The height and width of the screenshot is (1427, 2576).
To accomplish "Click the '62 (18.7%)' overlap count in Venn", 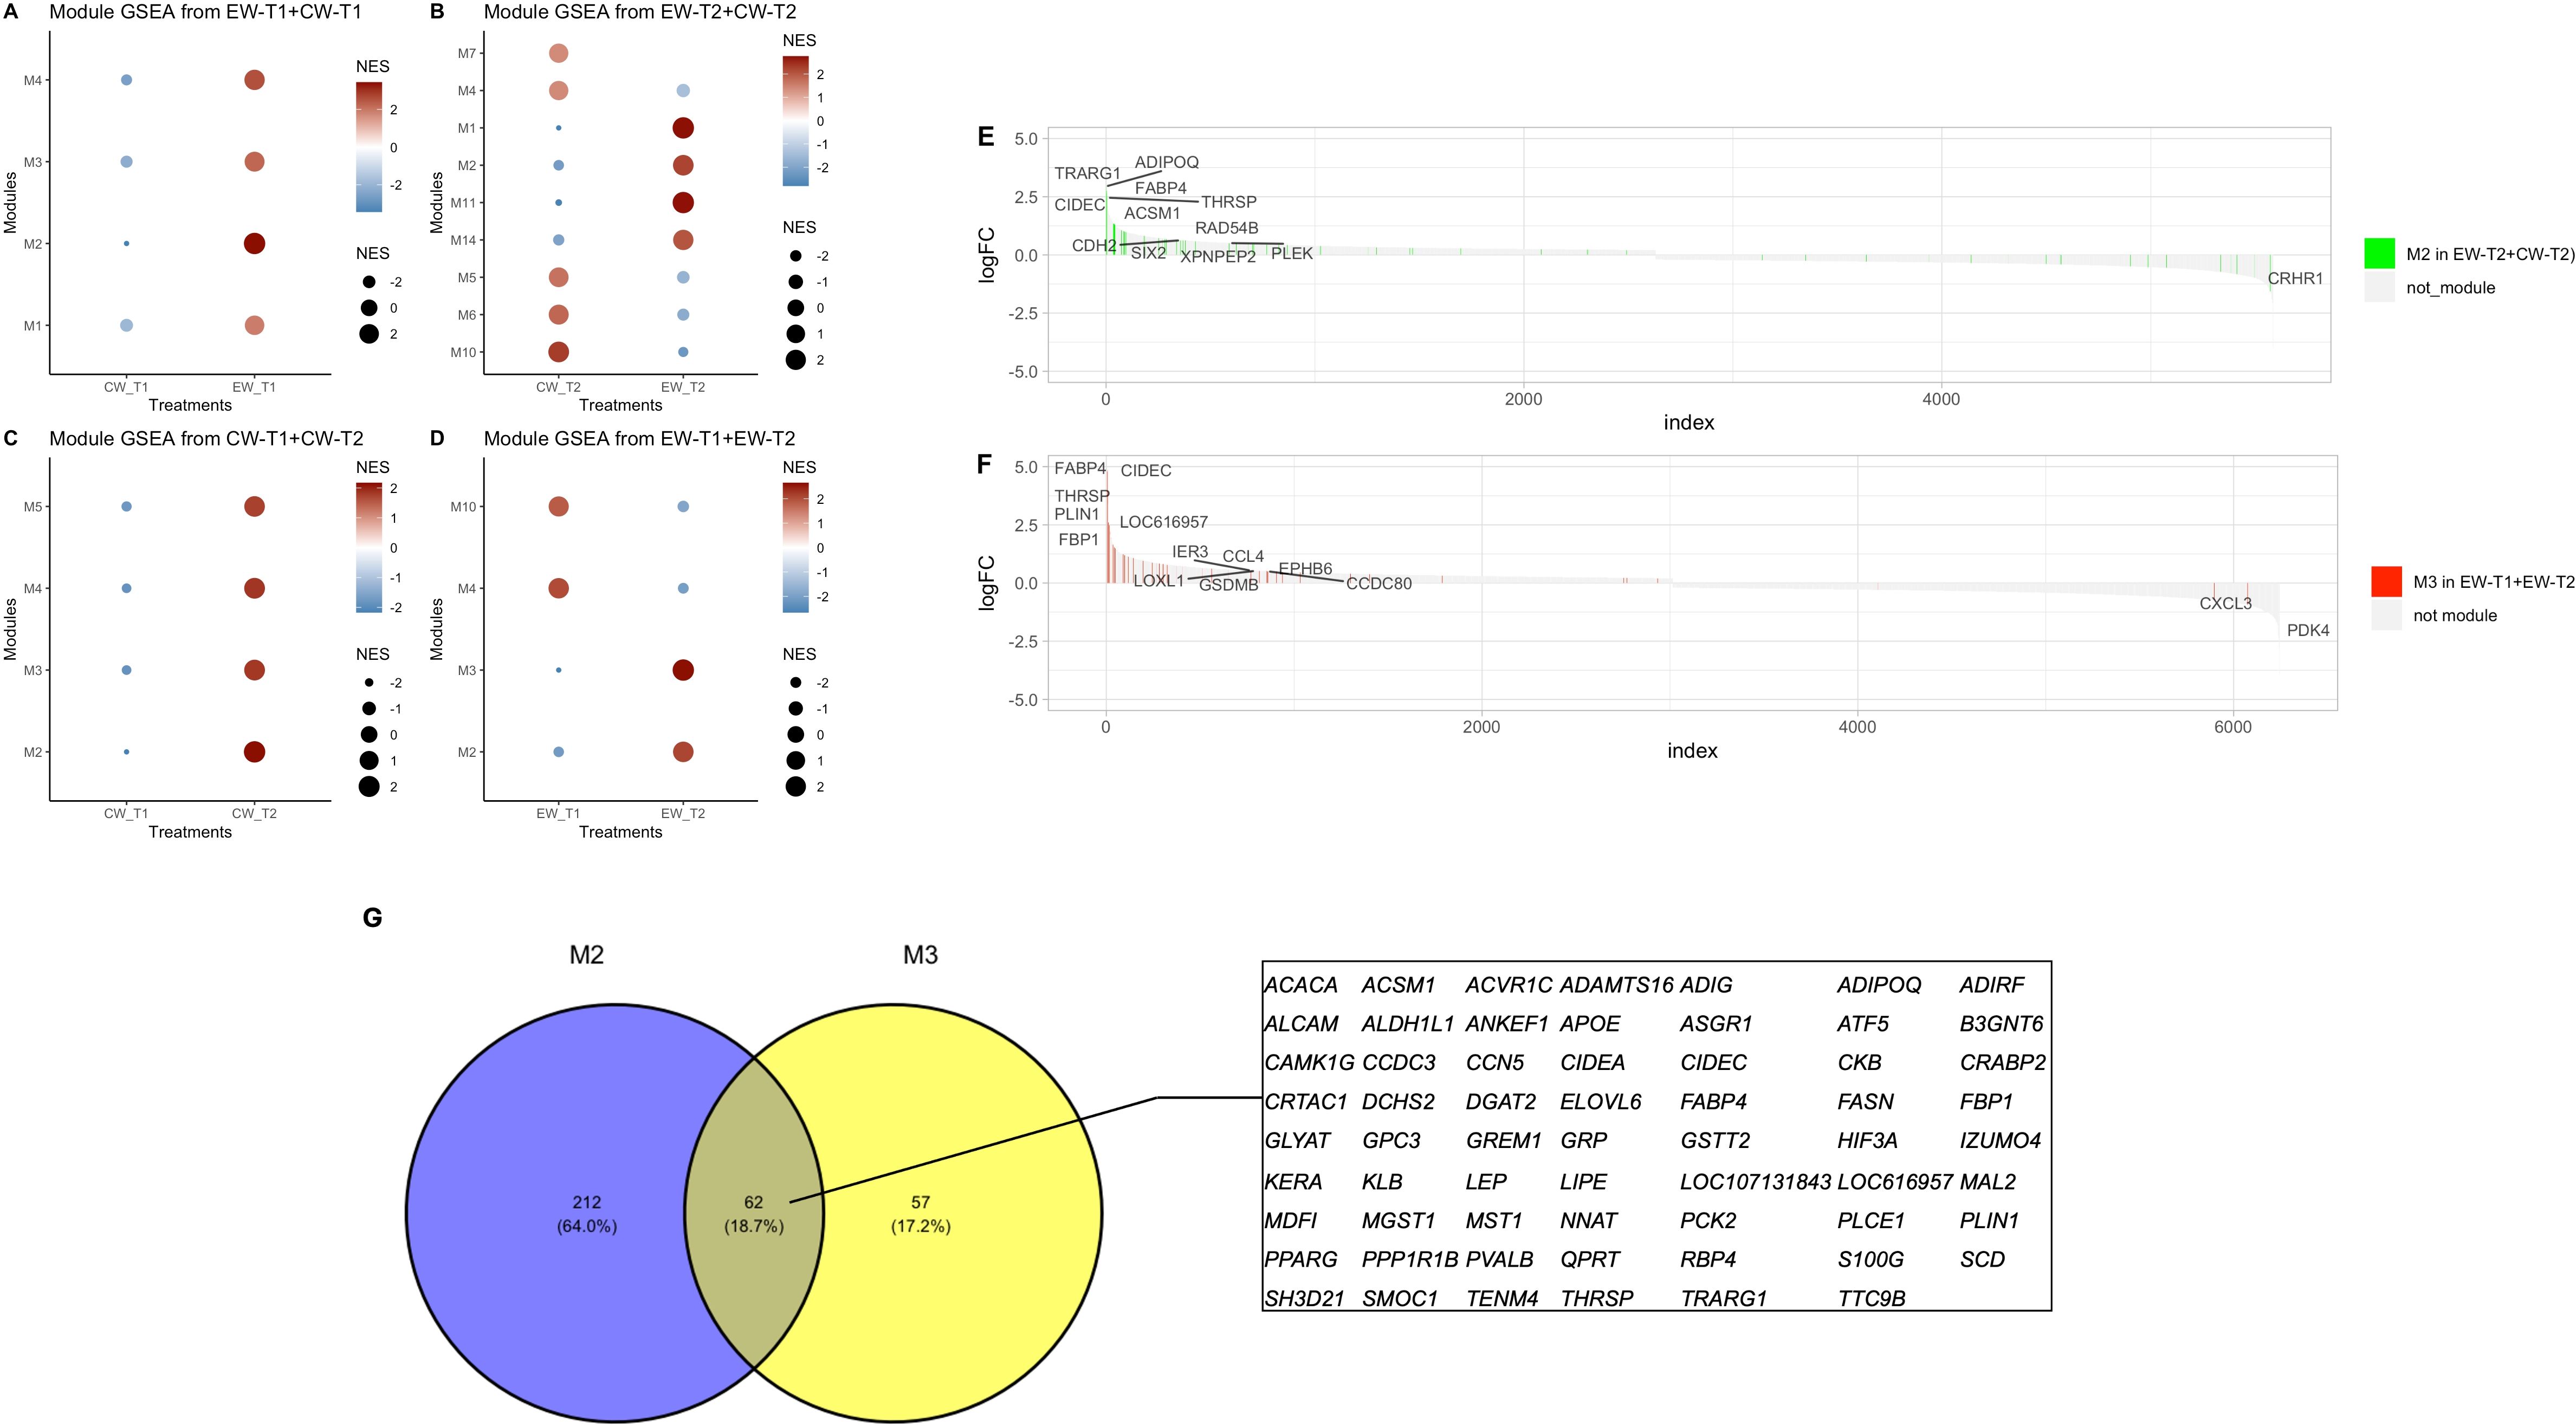I will tap(753, 1214).
